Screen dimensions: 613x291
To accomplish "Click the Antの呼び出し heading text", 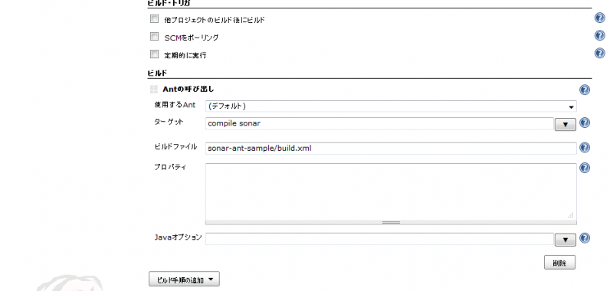I will click(188, 90).
